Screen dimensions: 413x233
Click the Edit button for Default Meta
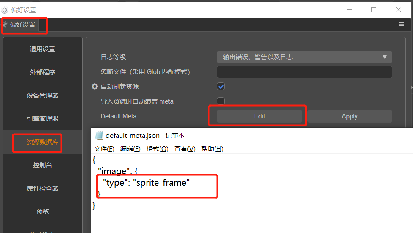pos(259,116)
